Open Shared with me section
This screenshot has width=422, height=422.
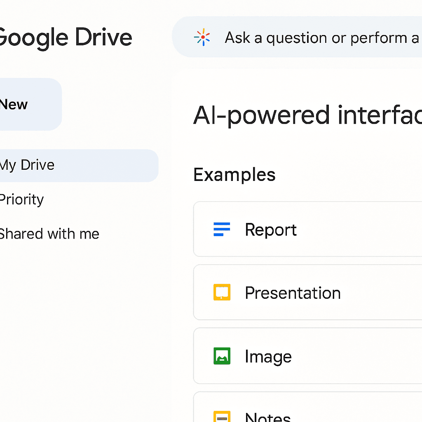[49, 234]
